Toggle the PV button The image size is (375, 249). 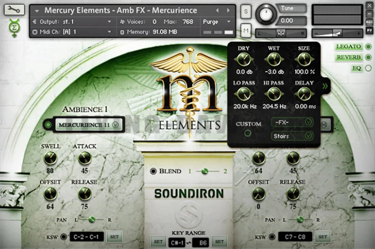pos(369,30)
